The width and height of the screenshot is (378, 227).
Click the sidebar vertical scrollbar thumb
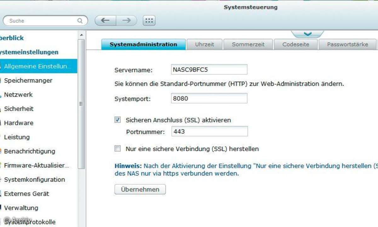(x=81, y=104)
